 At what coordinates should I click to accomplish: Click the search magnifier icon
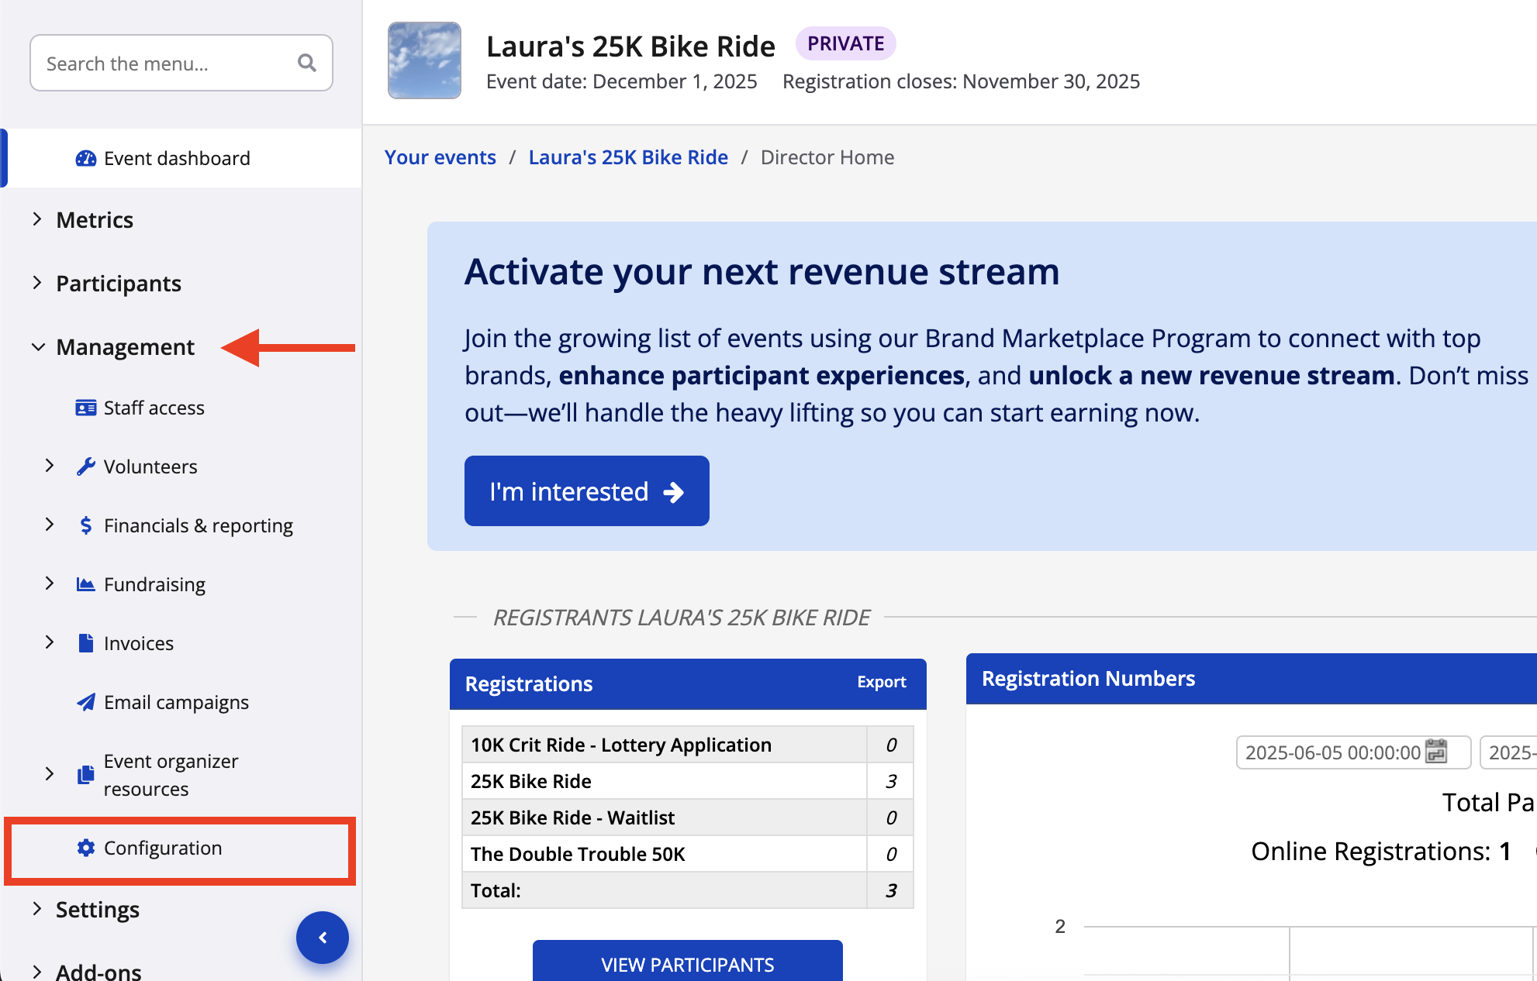coord(307,63)
